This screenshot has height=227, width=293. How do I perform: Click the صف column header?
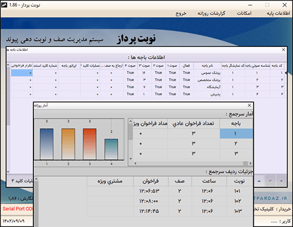(x=180, y=181)
